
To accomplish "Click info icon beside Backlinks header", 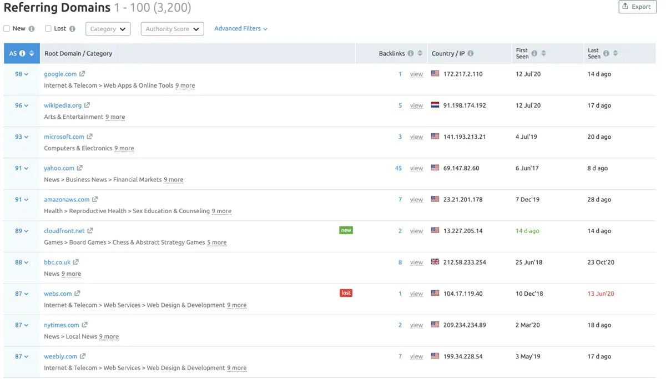I will (x=411, y=53).
